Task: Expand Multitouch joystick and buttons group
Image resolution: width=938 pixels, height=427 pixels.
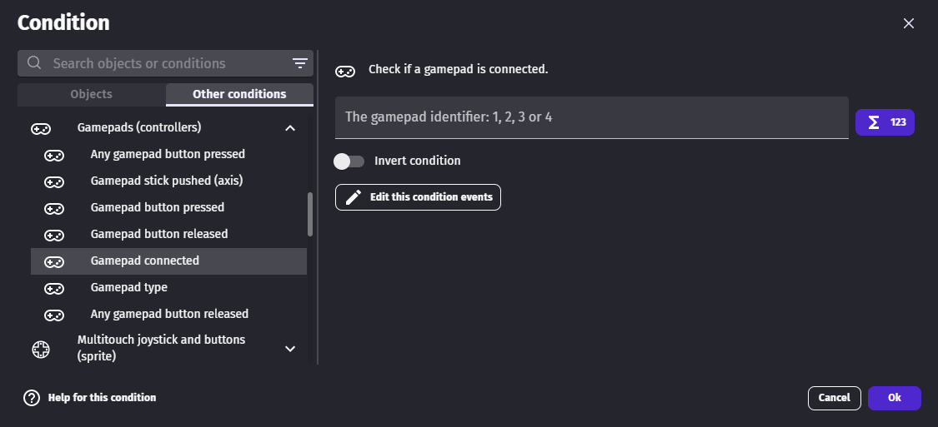Action: [x=290, y=350]
